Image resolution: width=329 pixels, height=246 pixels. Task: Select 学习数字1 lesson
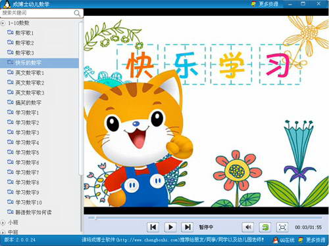tap(27, 113)
